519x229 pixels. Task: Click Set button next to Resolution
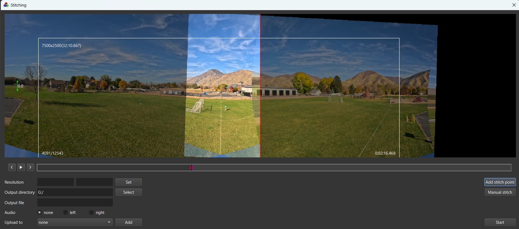click(x=129, y=182)
